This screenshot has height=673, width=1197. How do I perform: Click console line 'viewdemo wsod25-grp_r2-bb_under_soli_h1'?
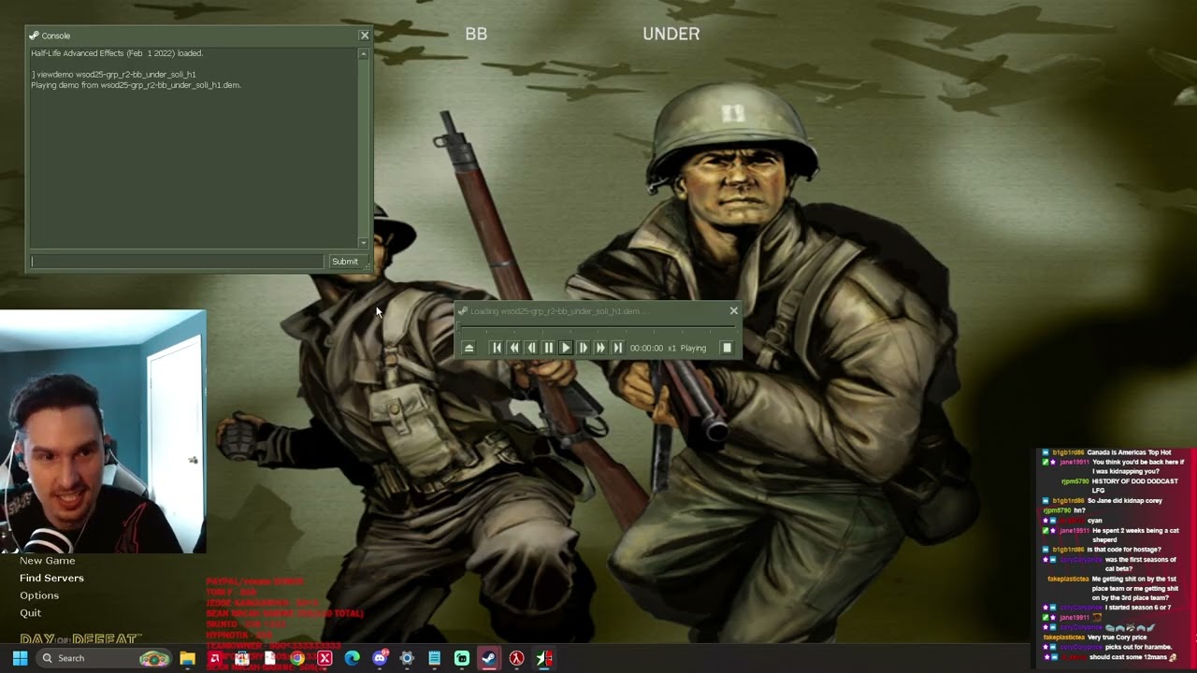pyautogui.click(x=116, y=74)
